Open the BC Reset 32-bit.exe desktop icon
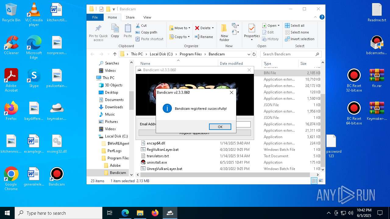 354,81
